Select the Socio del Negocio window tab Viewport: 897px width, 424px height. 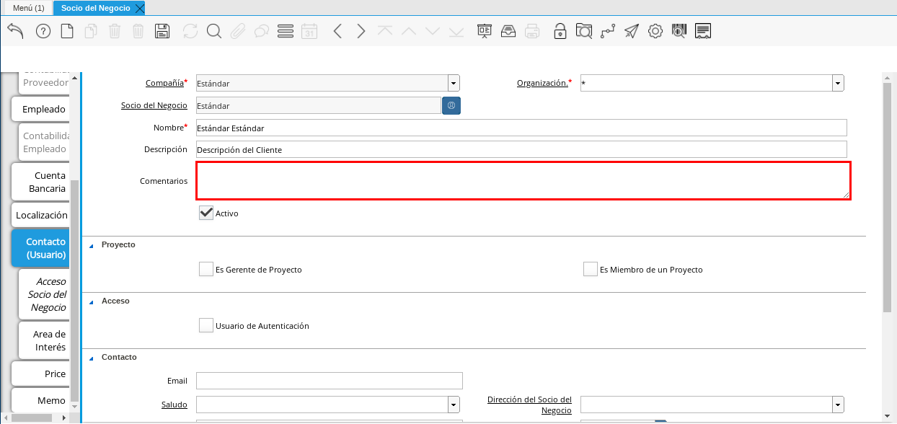coord(95,8)
